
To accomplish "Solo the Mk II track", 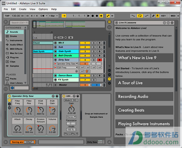I will (x=94, y=43).
